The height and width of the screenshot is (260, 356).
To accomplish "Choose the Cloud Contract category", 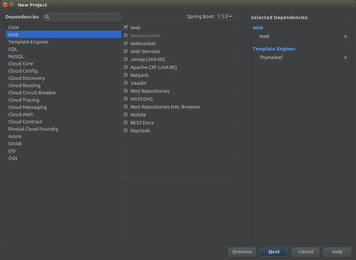I will tap(63, 122).
